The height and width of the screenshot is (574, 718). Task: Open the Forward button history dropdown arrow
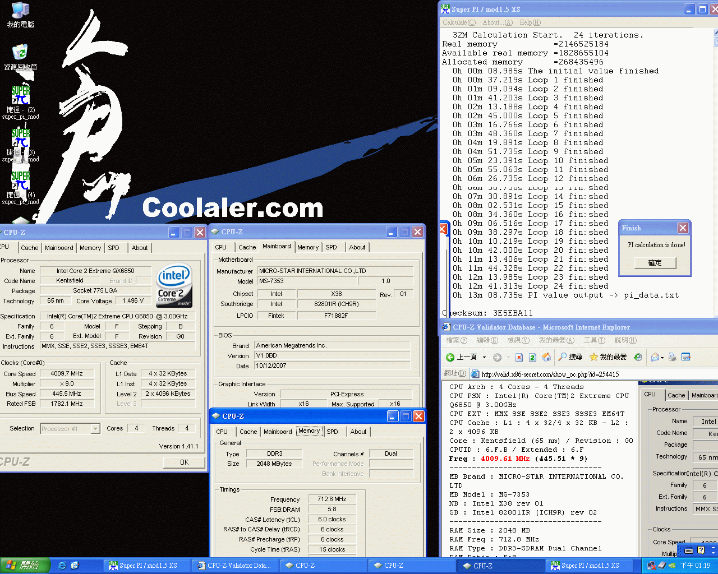tap(508, 357)
